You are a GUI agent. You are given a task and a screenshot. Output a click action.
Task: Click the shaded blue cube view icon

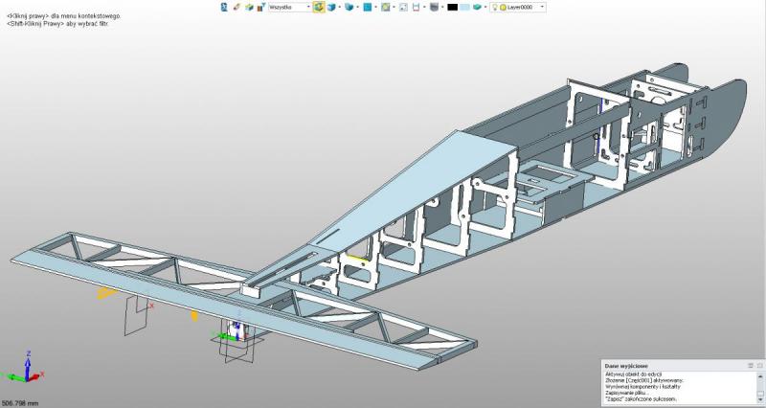pyautogui.click(x=348, y=7)
